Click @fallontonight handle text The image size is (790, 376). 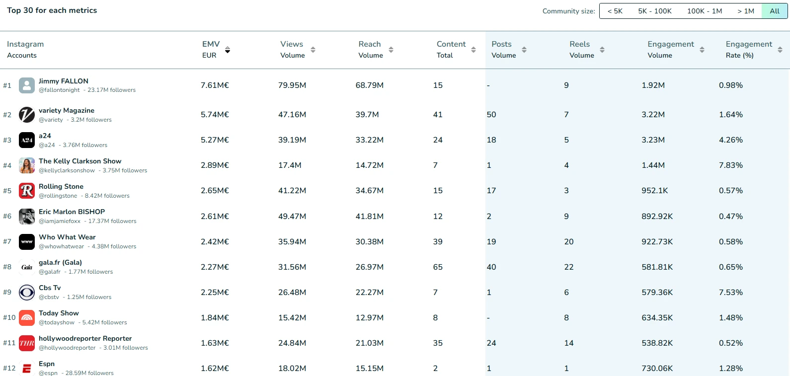pyautogui.click(x=59, y=90)
